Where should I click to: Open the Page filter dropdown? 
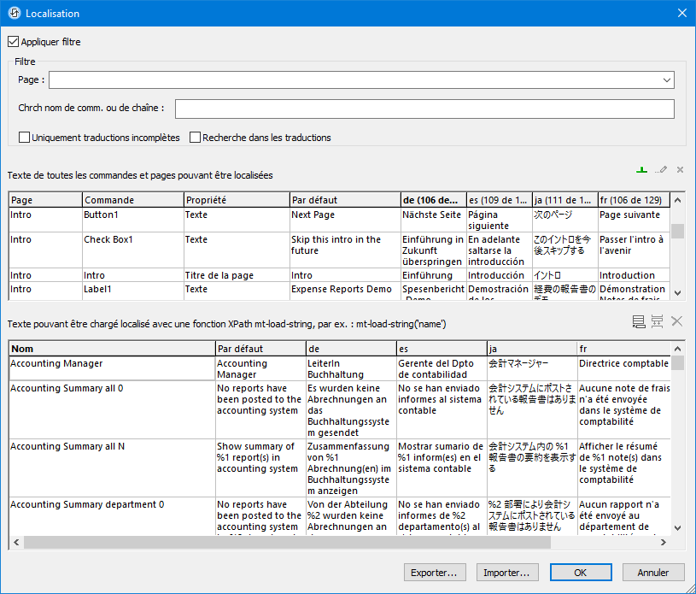(667, 80)
